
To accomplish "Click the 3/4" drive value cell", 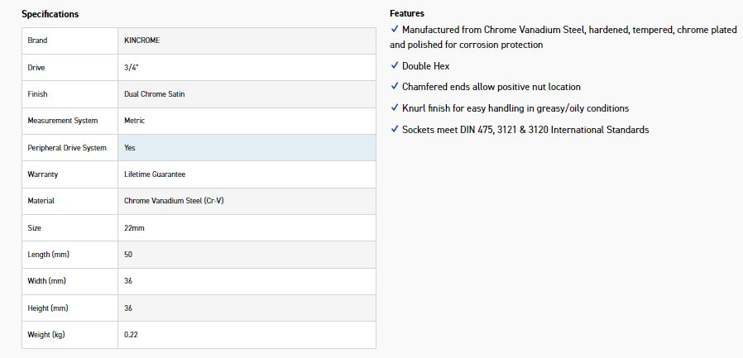I will pyautogui.click(x=130, y=67).
